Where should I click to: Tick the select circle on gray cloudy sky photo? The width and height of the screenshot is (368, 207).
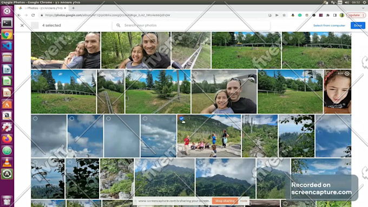(x=35, y=118)
